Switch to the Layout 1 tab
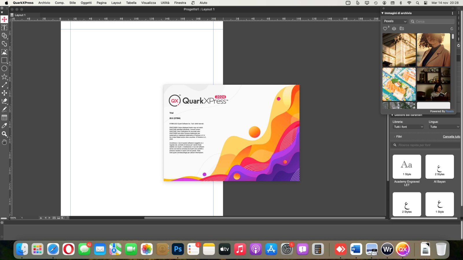 20,15
